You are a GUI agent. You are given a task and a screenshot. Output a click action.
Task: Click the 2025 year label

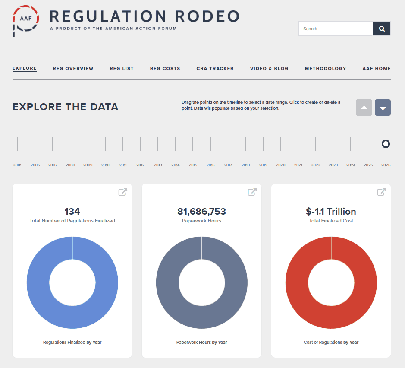pyautogui.click(x=368, y=165)
